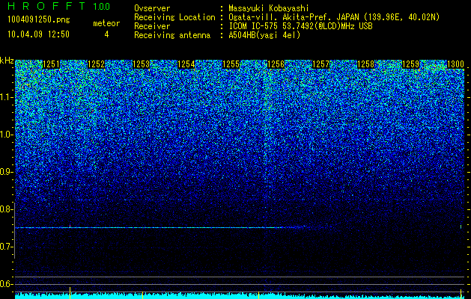This screenshot has height=299, width=471.
Task: Click the 0.7 frequency axis label
Action: point(6,247)
